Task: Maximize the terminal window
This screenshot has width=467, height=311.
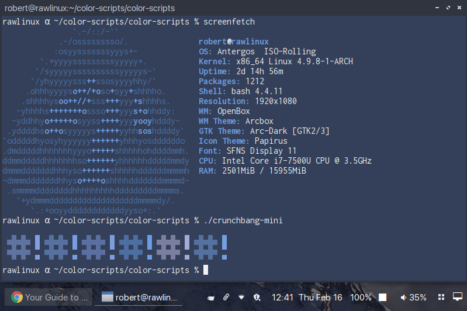Action: (x=448, y=8)
